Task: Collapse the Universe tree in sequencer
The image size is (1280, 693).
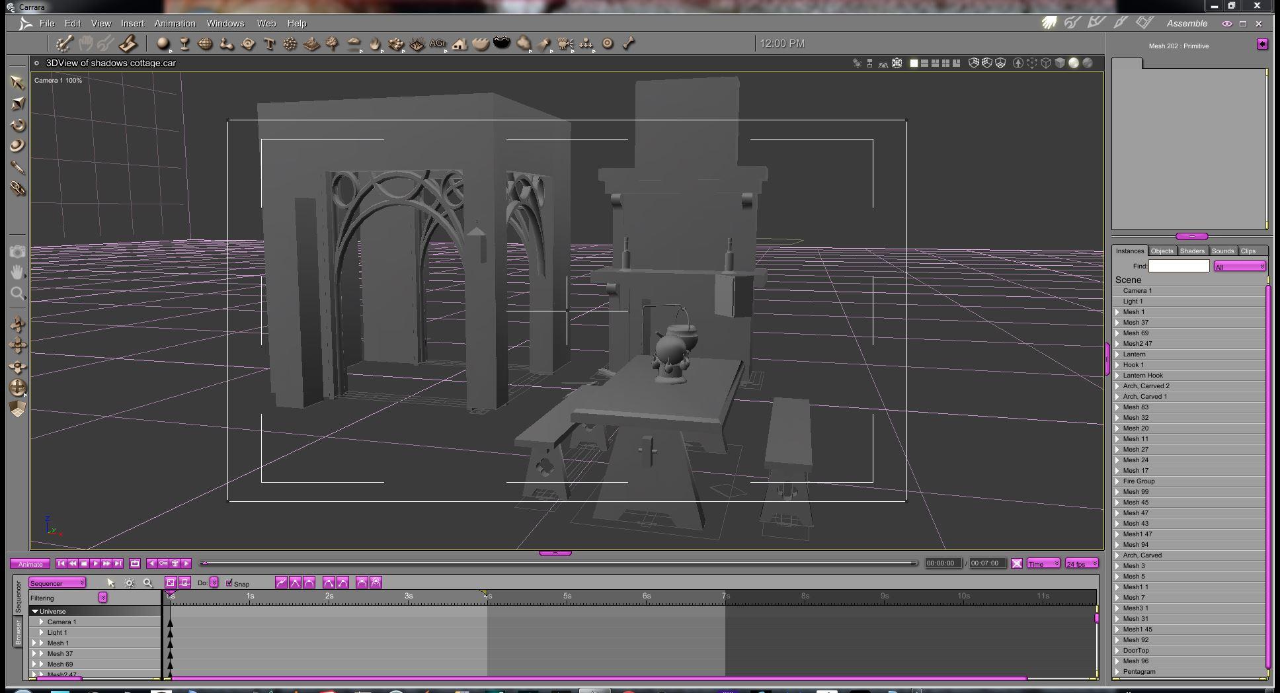Action: [35, 612]
